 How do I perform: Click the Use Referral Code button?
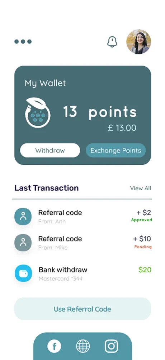tap(83, 309)
